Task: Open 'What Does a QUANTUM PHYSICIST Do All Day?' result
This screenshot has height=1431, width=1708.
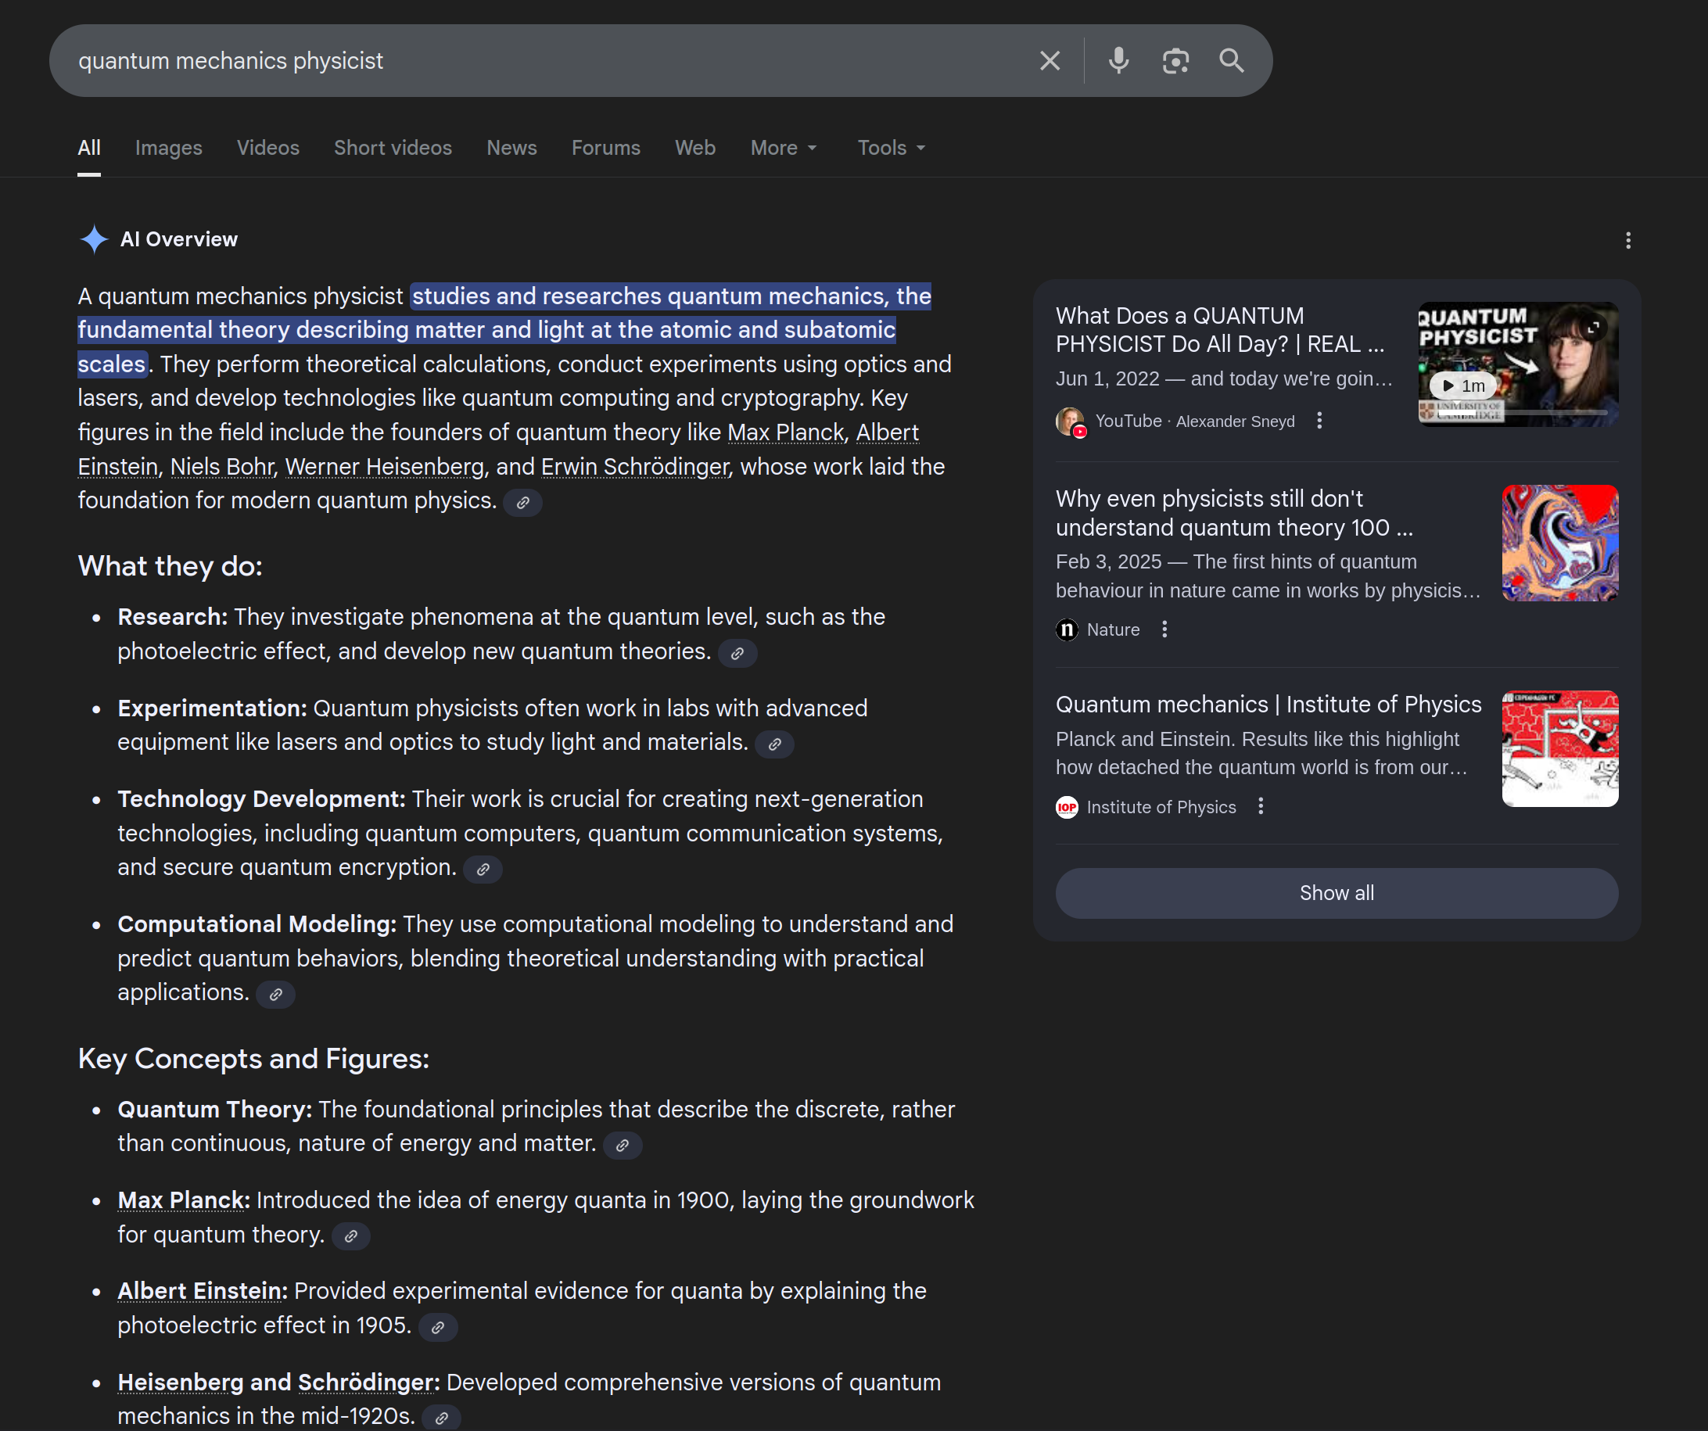Action: pos(1220,330)
